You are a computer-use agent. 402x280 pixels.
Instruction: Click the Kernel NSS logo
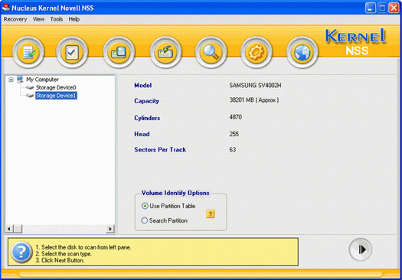356,42
